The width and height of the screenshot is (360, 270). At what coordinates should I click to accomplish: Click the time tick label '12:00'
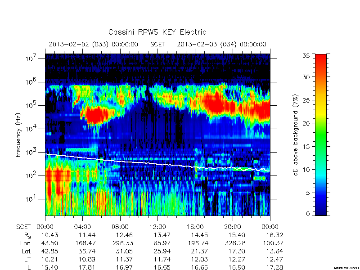point(157,227)
